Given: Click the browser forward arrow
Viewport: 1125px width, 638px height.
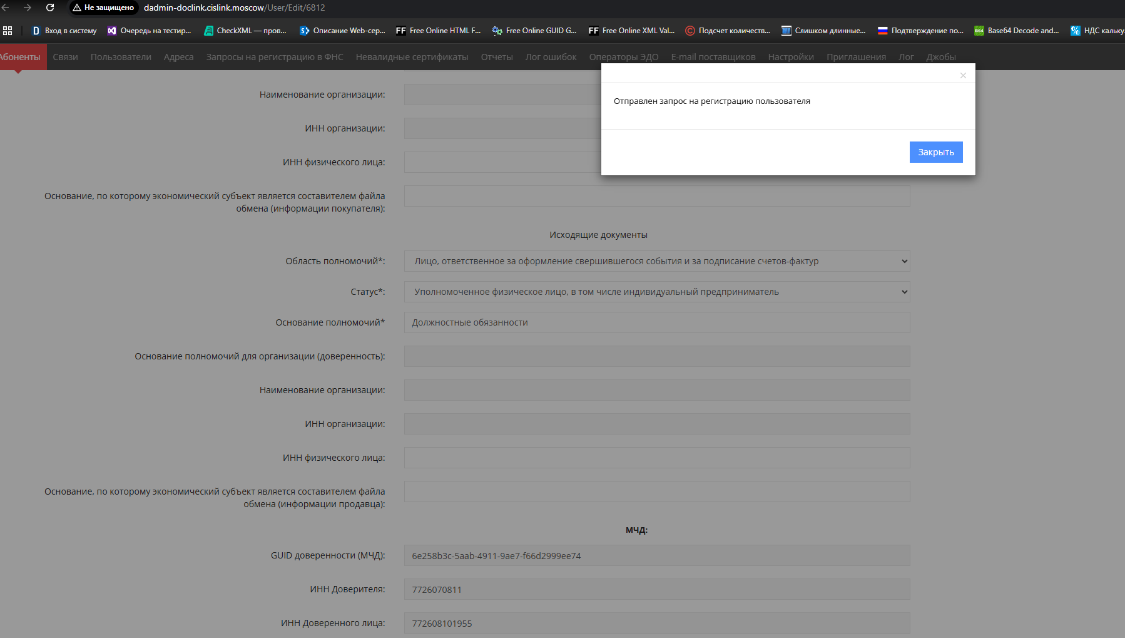Looking at the screenshot, I should coord(27,8).
